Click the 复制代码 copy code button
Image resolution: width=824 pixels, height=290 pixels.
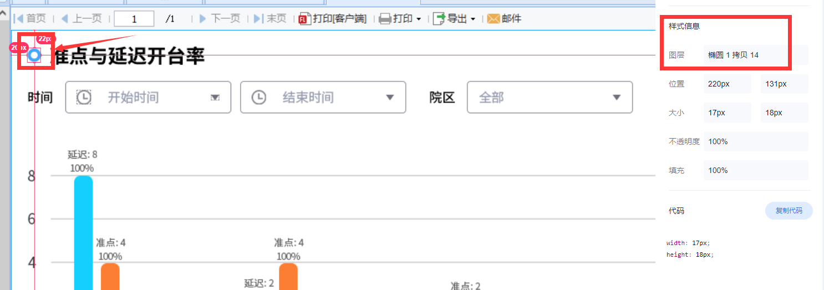(x=789, y=211)
